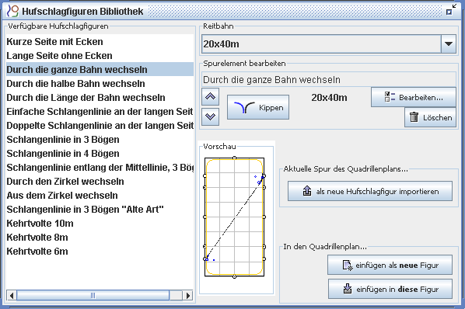465x309 pixels.
Task: Click the name field Durch die ganze Bahn wechseln
Action: (329, 79)
